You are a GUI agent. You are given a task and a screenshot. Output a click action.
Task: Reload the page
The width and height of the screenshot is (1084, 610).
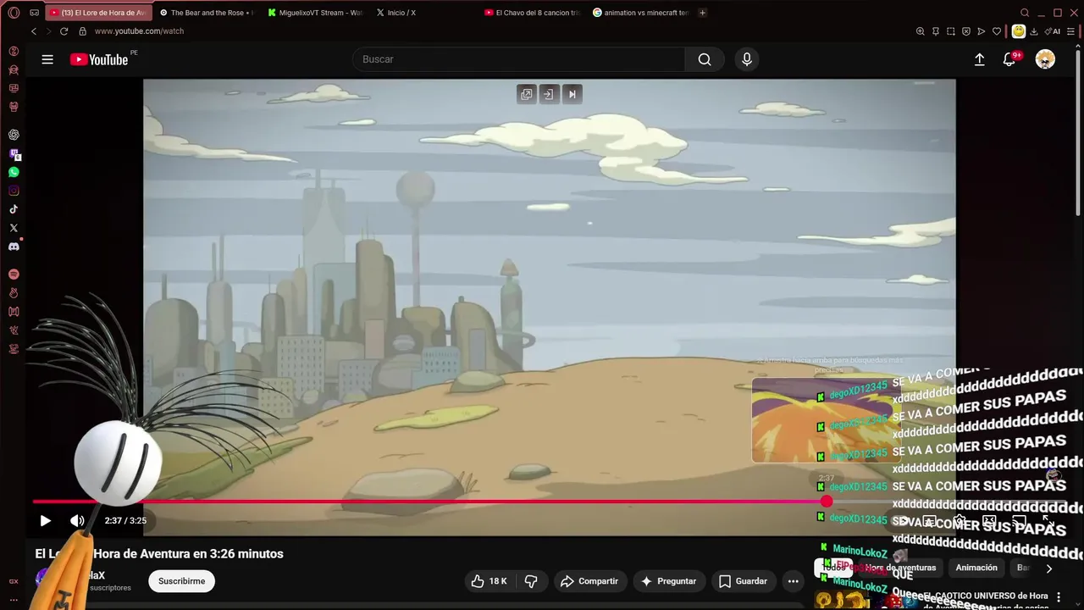[64, 31]
